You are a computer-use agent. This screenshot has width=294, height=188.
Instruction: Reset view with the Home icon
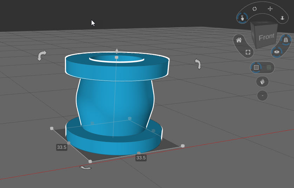point(239,40)
